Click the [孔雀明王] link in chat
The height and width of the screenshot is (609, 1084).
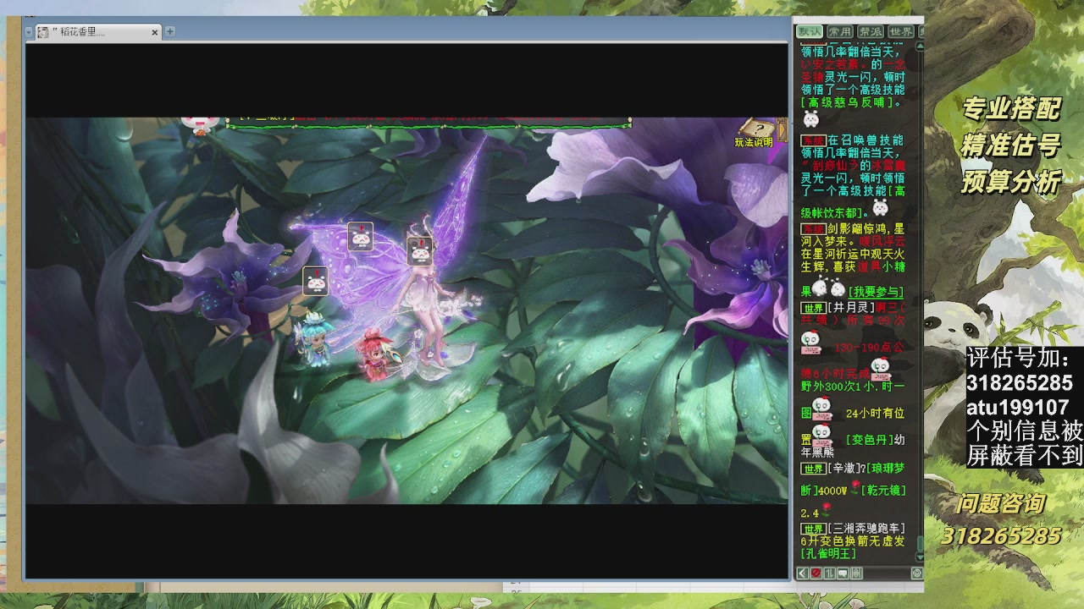[829, 554]
